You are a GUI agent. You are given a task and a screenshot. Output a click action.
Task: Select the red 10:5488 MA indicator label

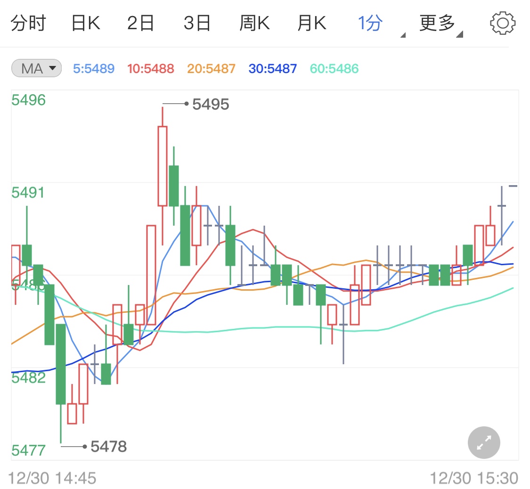150,68
